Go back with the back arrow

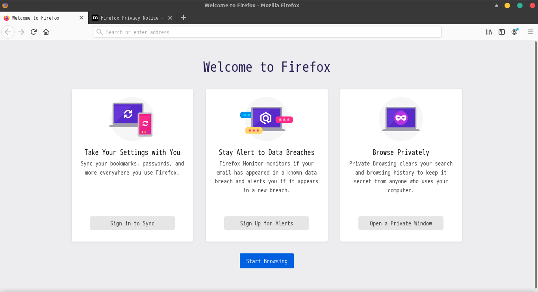8,32
